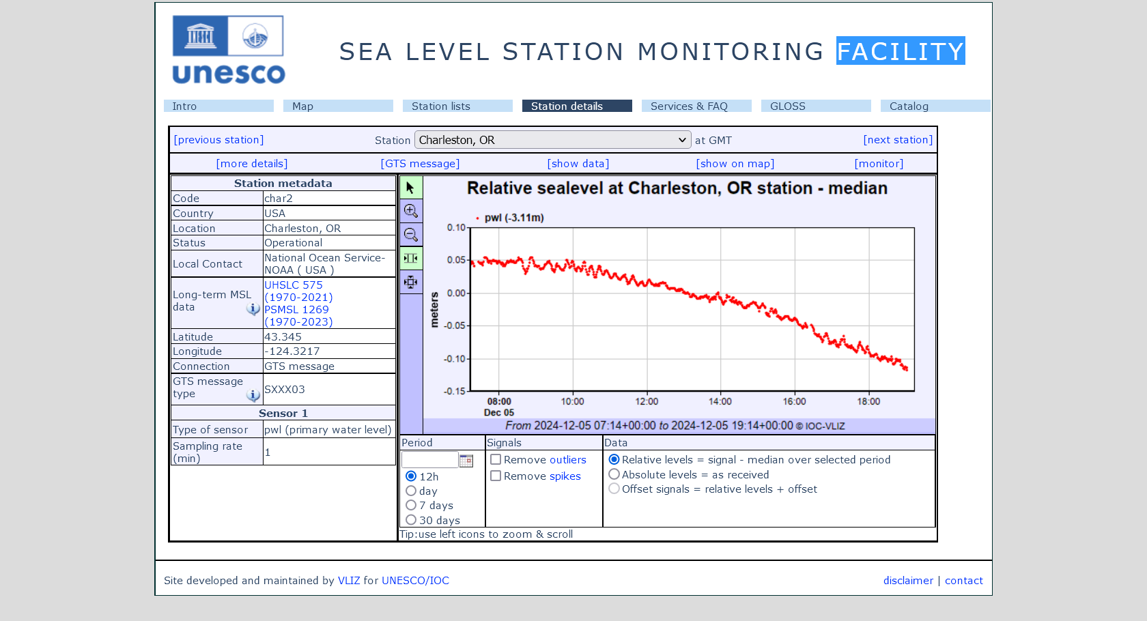This screenshot has width=1147, height=621.
Task: Go to the previous station
Action: click(x=218, y=140)
